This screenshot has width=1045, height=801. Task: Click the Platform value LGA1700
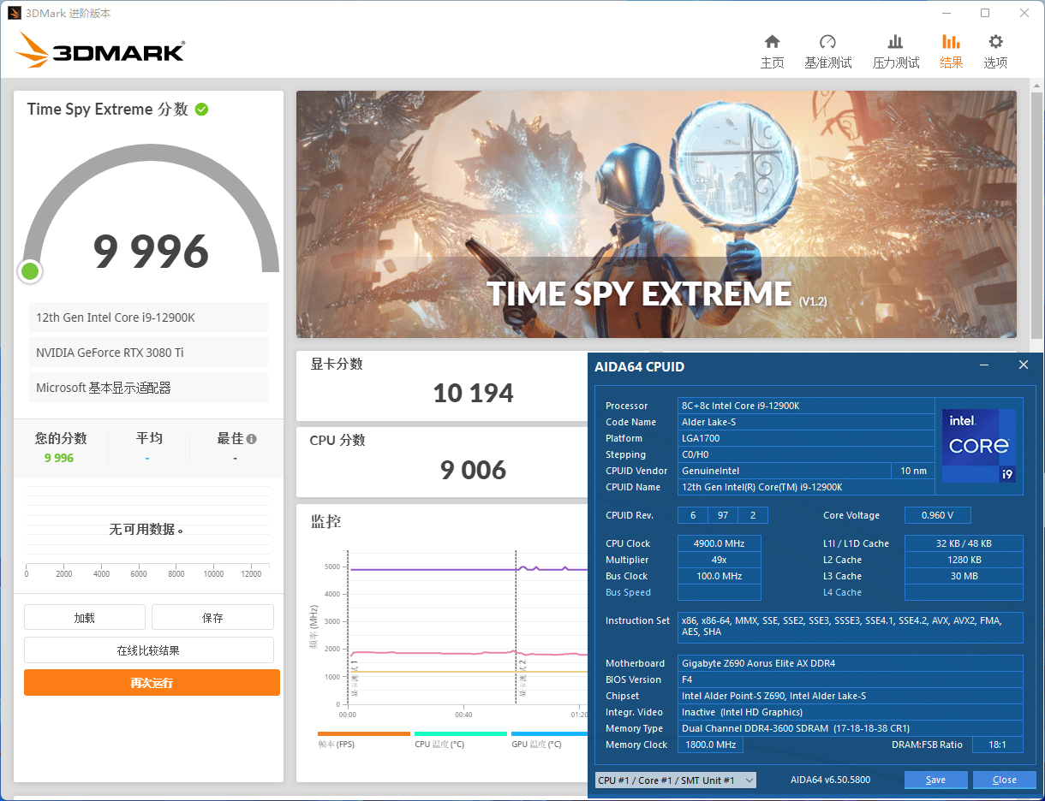805,438
